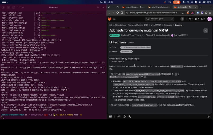213x135 pixels.
Task: Open the volume indicator in top bar
Action: coord(200,2)
